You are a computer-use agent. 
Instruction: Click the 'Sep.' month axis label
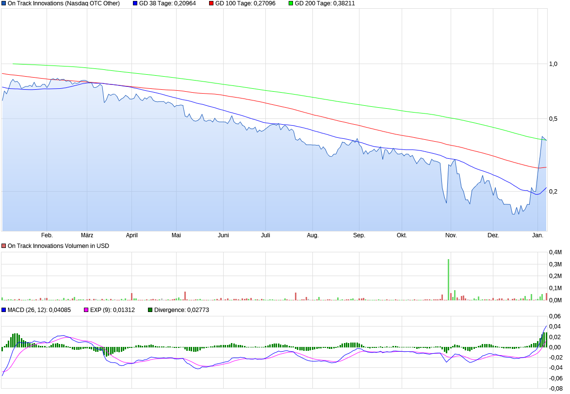[x=359, y=235]
